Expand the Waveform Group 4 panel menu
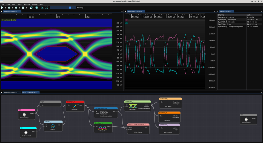 pyautogui.click(x=125, y=11)
